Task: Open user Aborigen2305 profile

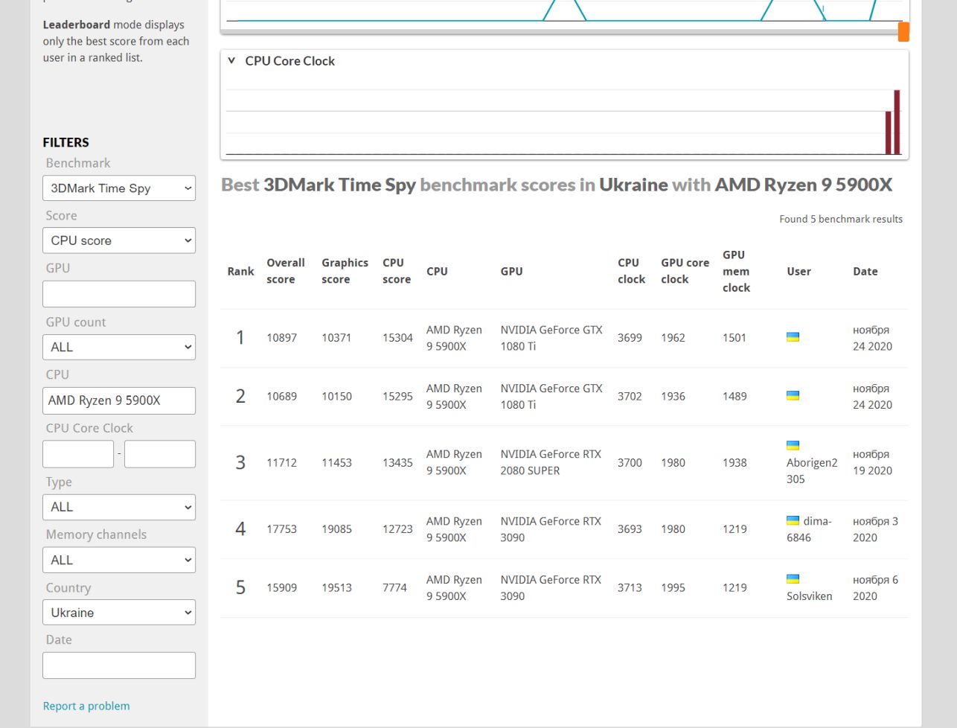Action: pos(812,471)
